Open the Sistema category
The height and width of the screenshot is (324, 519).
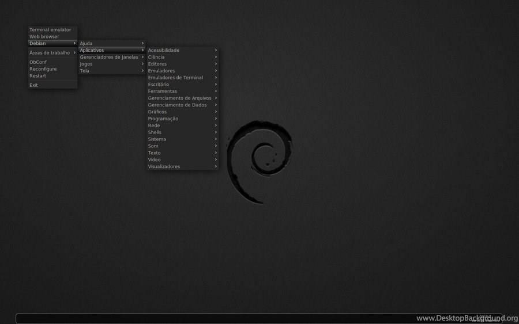click(182, 139)
